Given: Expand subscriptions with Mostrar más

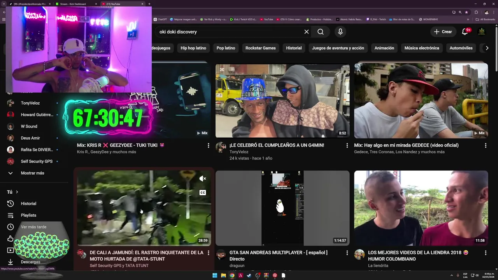Looking at the screenshot, I should tap(32, 173).
